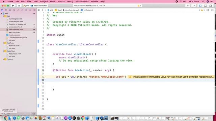Toggle the Inspectors panel visibility

pyautogui.click(x=211, y=6)
